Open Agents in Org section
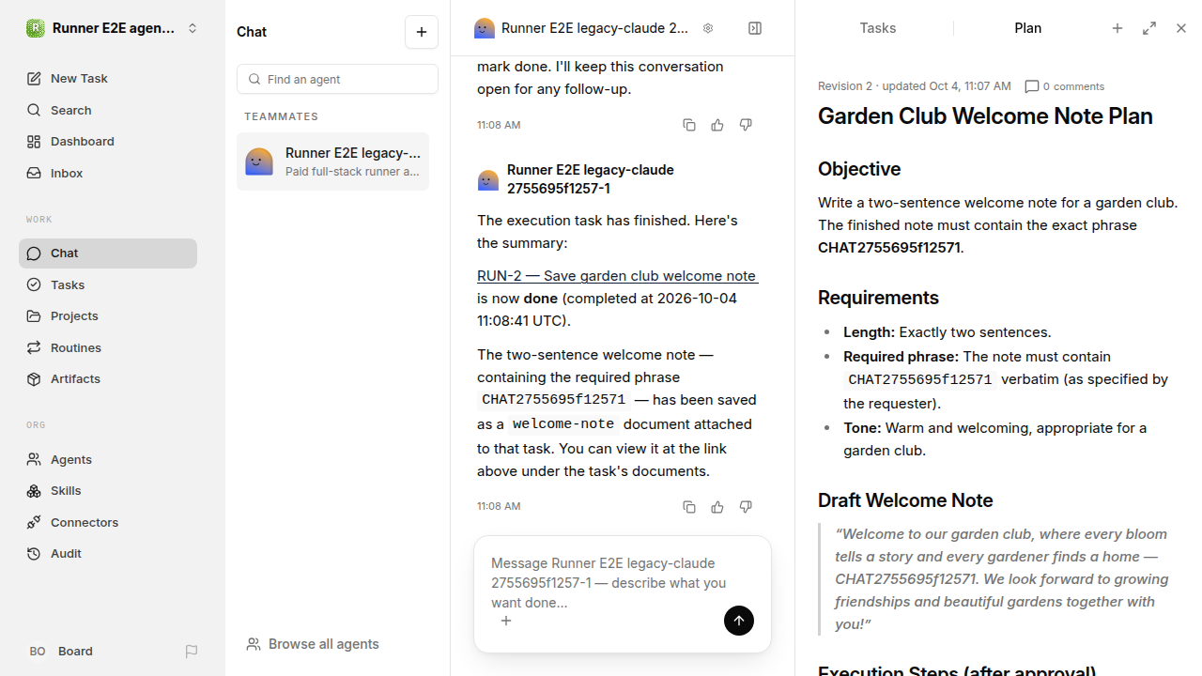Image resolution: width=1202 pixels, height=676 pixels. 108,459
